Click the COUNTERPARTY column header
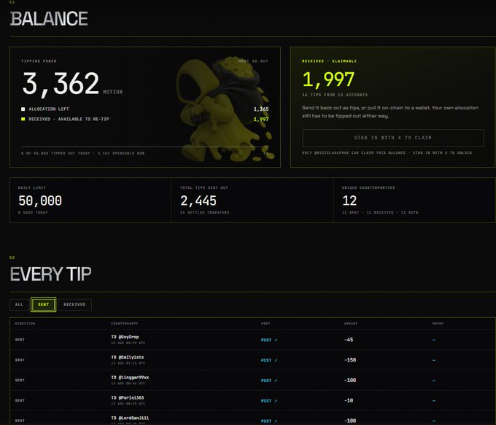 (125, 324)
